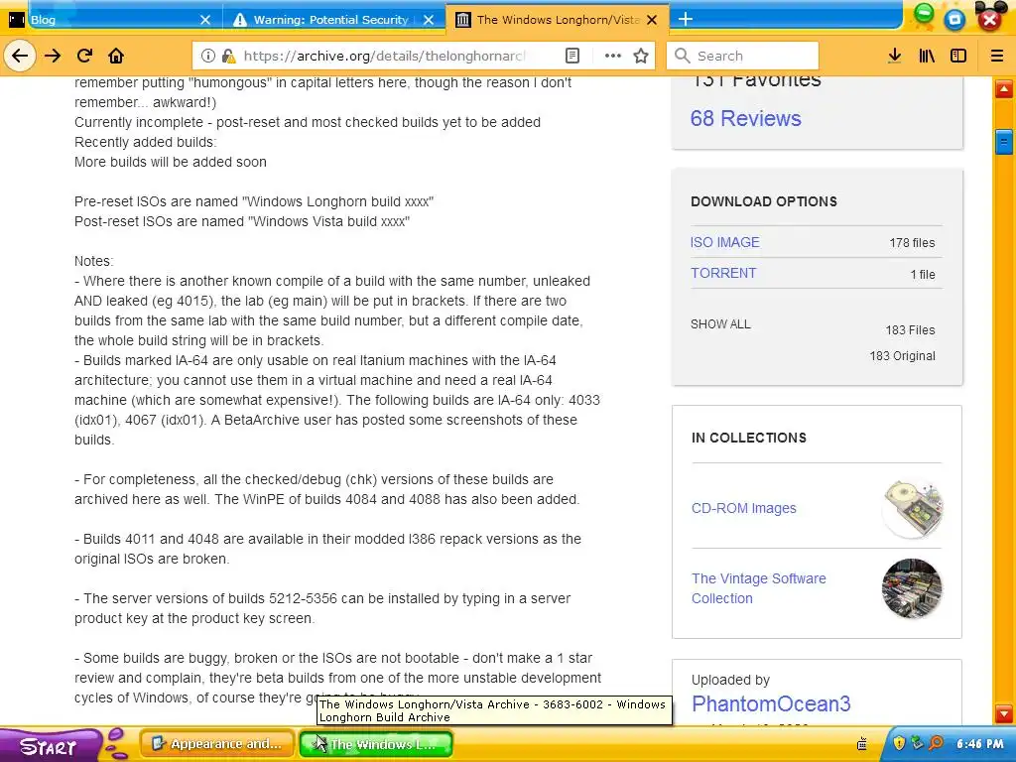
Task: Click the orange magnifier tray icon
Action: click(937, 743)
